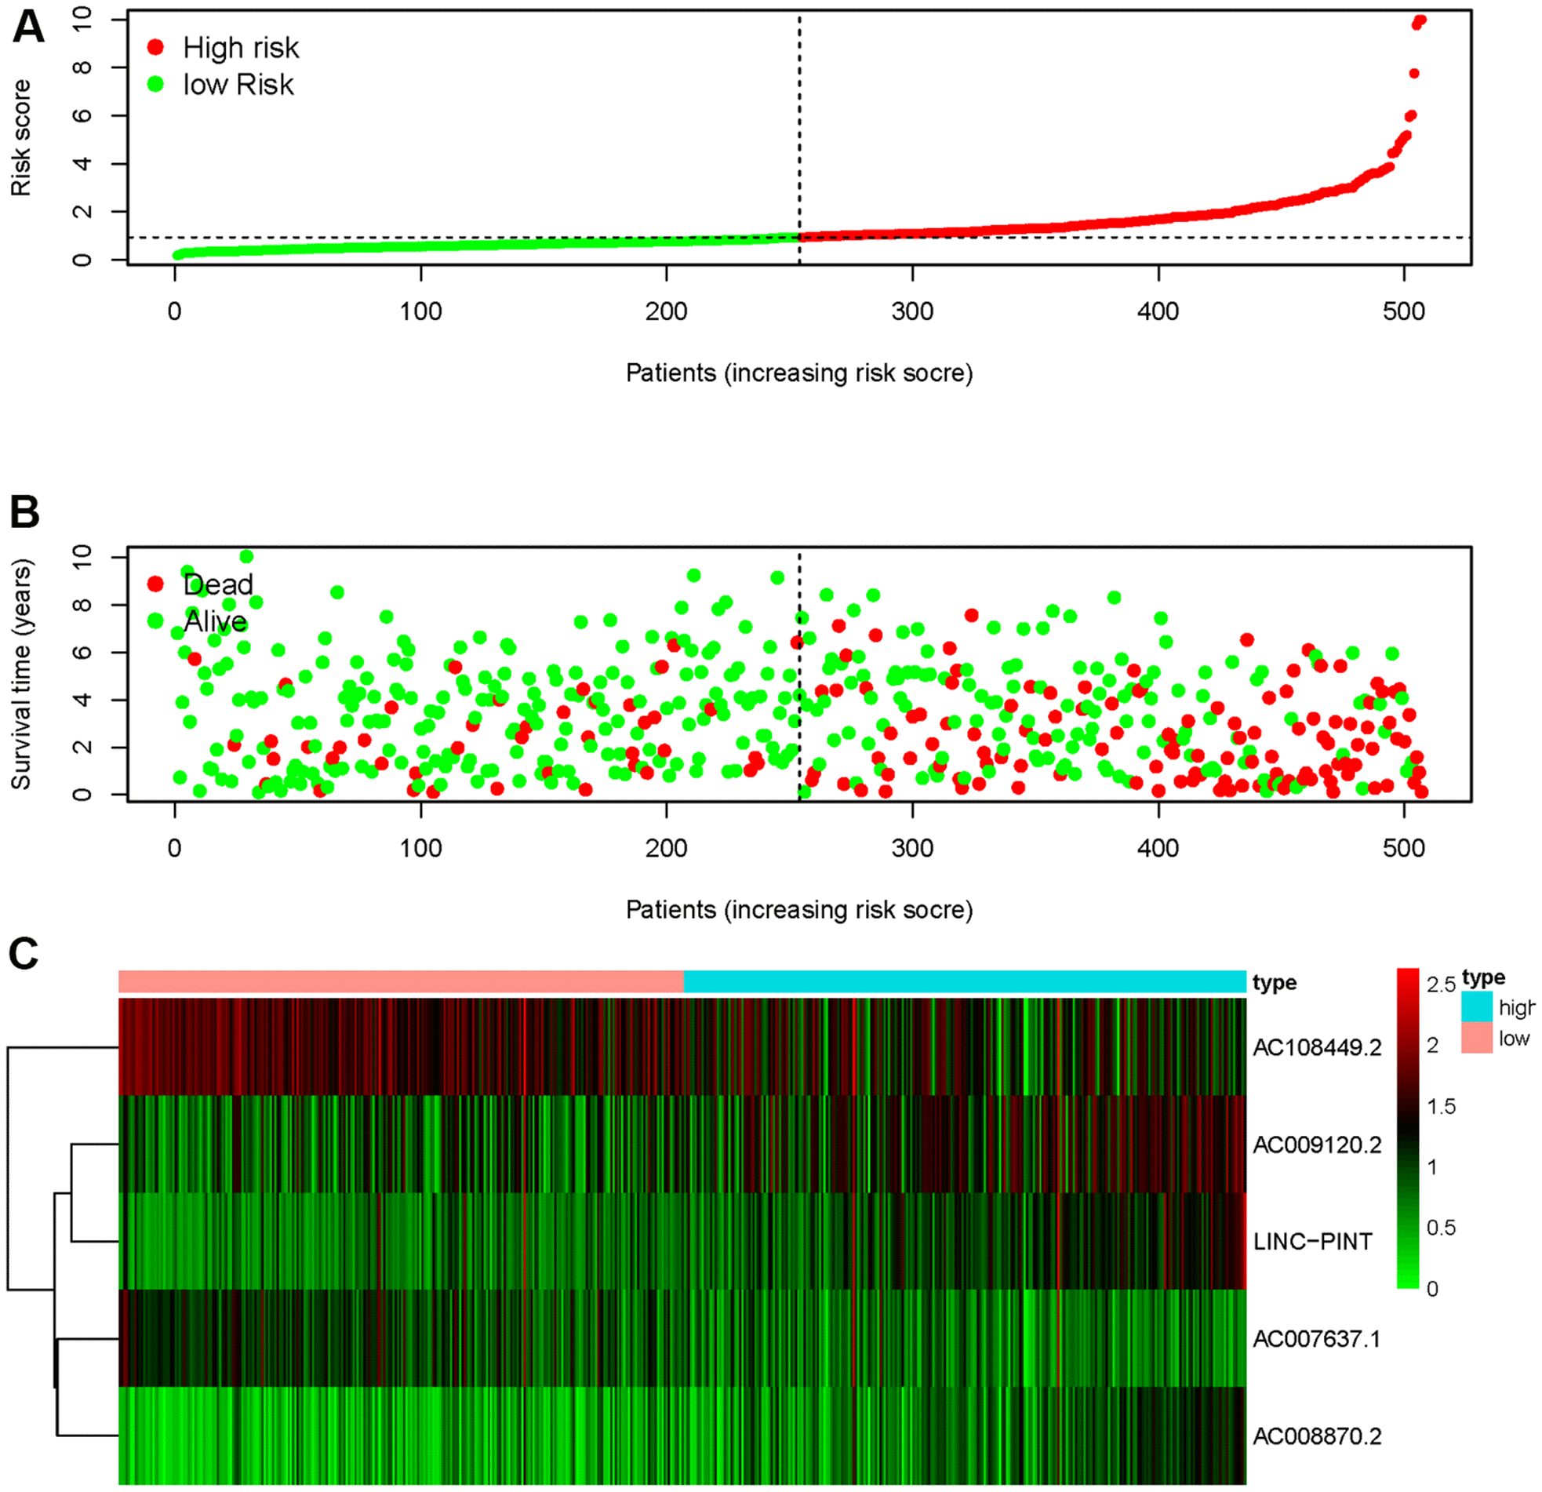Click the cyan 'high' type legend swatch
This screenshot has width=1542, height=1492.
point(1477,1007)
